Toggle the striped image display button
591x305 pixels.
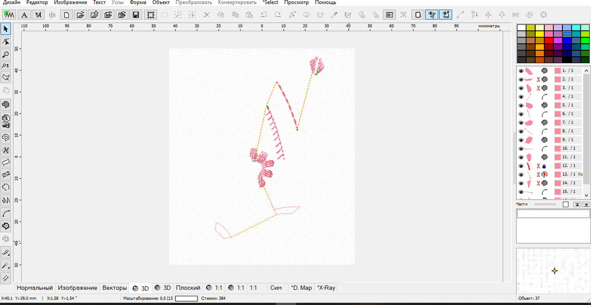pyautogui.click(x=389, y=15)
